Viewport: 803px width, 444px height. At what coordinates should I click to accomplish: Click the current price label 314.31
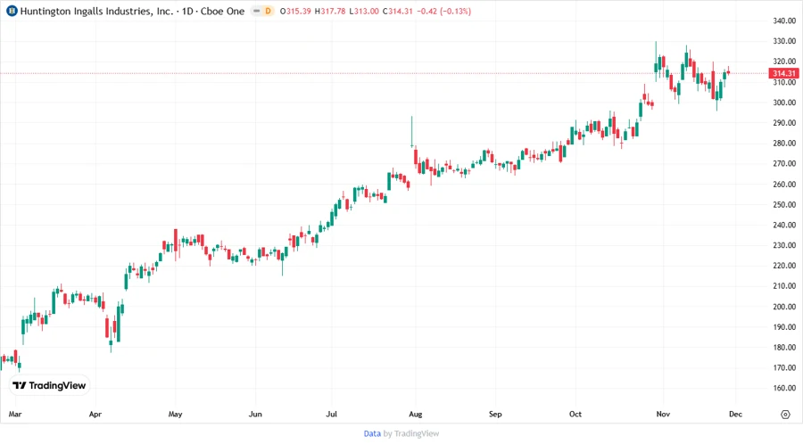[x=784, y=73]
